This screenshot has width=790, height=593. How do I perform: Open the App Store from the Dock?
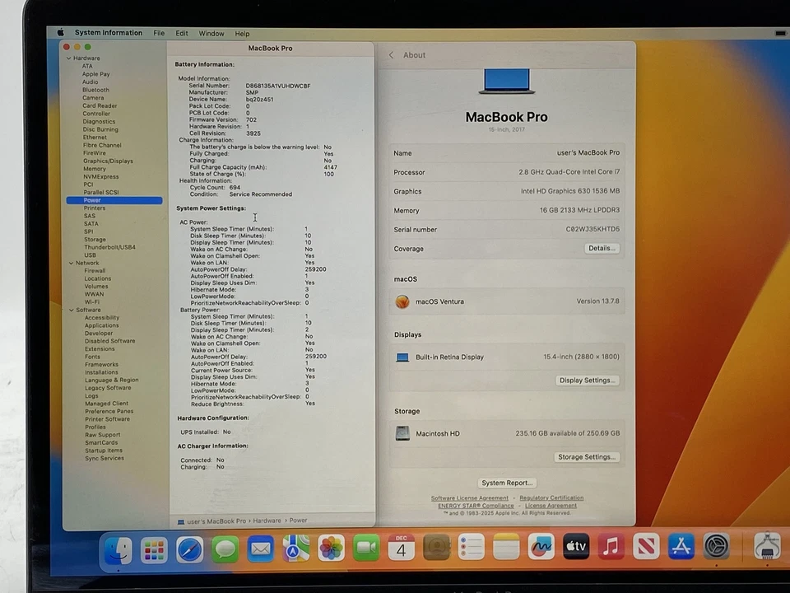coord(681,546)
